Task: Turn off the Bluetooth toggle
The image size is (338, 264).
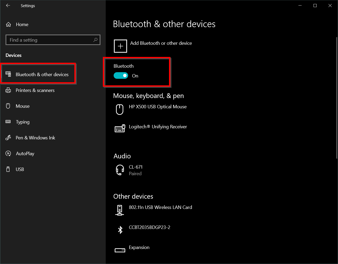Action: coord(121,75)
